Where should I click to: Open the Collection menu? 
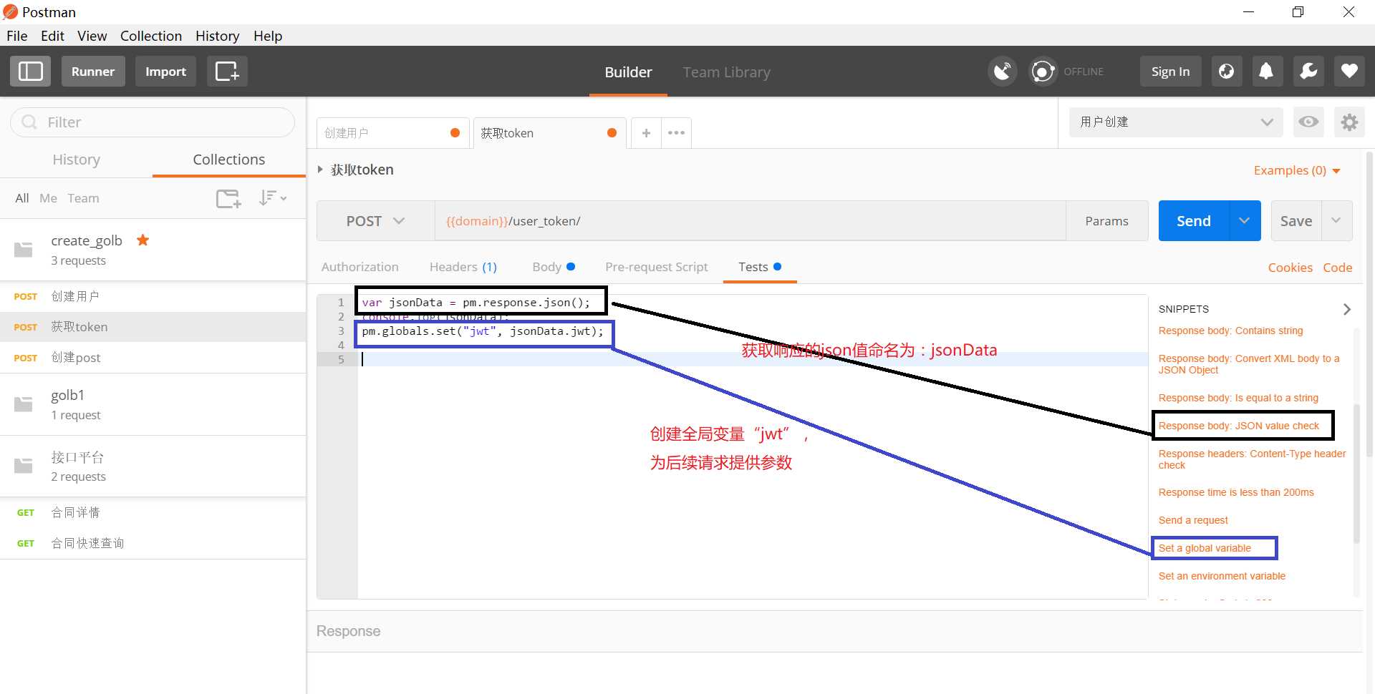tap(151, 36)
